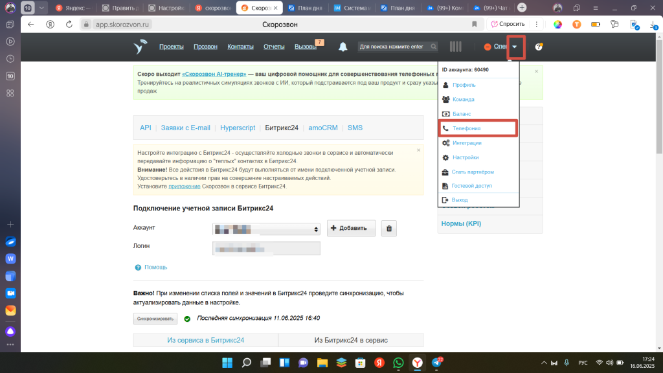Click the Yandex Я button beside reload
663x373 pixels.
tap(51, 25)
